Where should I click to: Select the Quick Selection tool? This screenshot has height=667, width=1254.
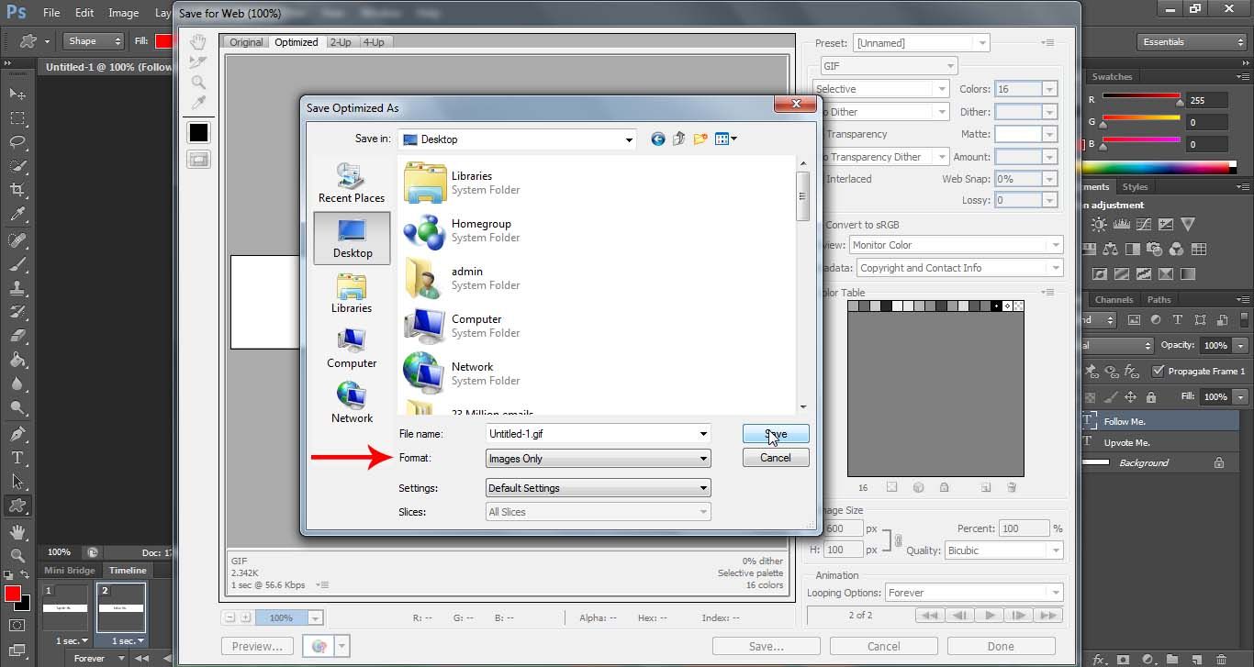17,166
